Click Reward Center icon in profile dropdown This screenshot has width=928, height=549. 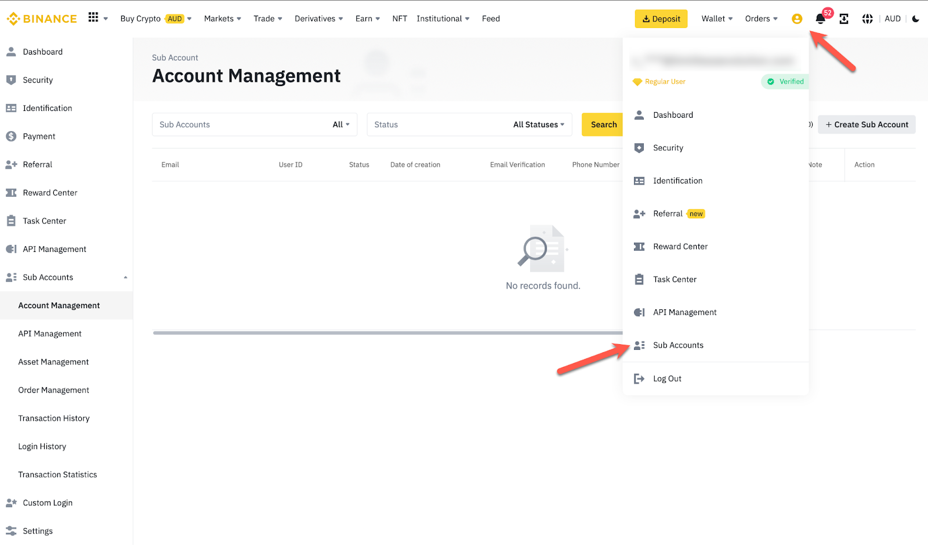coord(639,247)
